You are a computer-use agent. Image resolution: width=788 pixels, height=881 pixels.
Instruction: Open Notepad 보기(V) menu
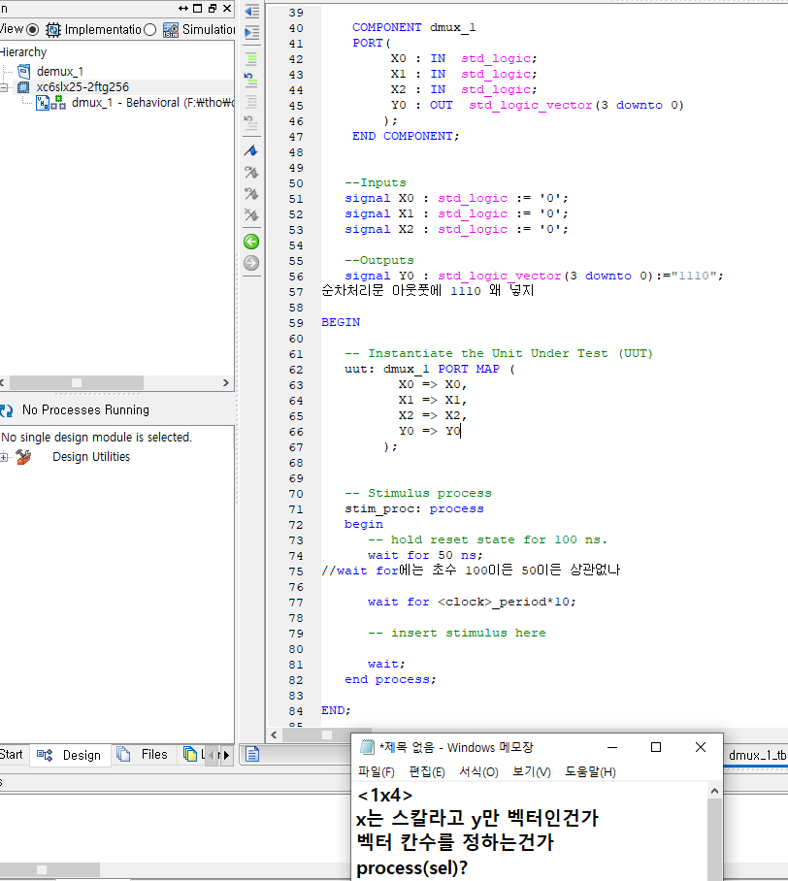(x=531, y=772)
